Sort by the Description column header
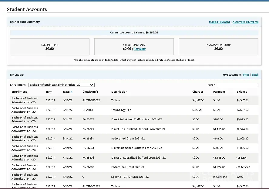 click(x=119, y=92)
